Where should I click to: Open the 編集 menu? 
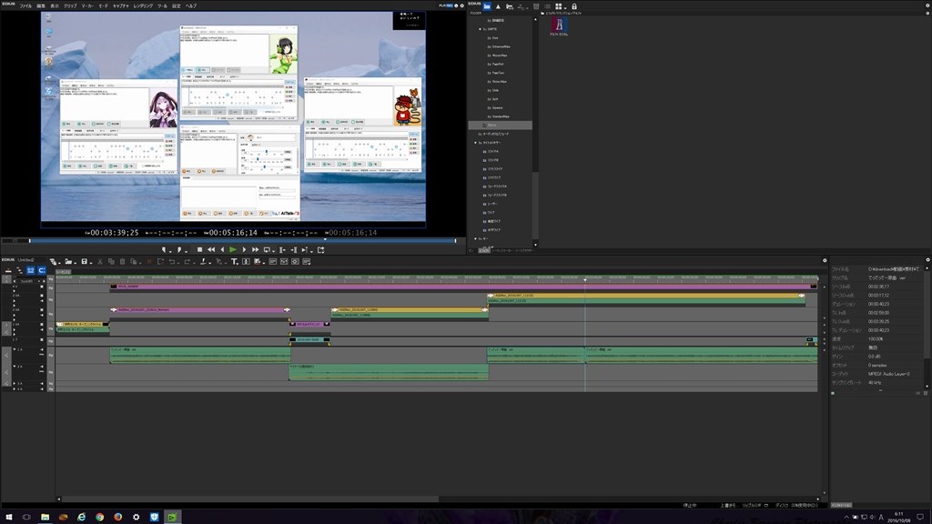click(x=41, y=5)
